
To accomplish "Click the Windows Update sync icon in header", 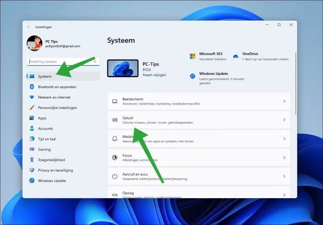I will 192,76.
